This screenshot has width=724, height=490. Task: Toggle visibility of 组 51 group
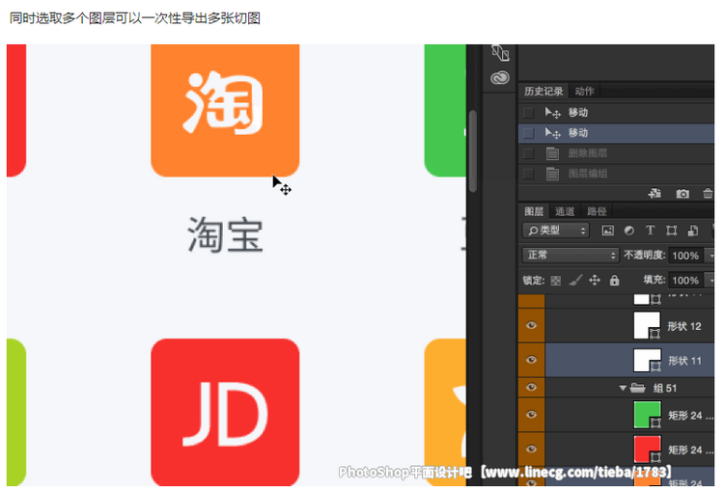[x=532, y=387]
